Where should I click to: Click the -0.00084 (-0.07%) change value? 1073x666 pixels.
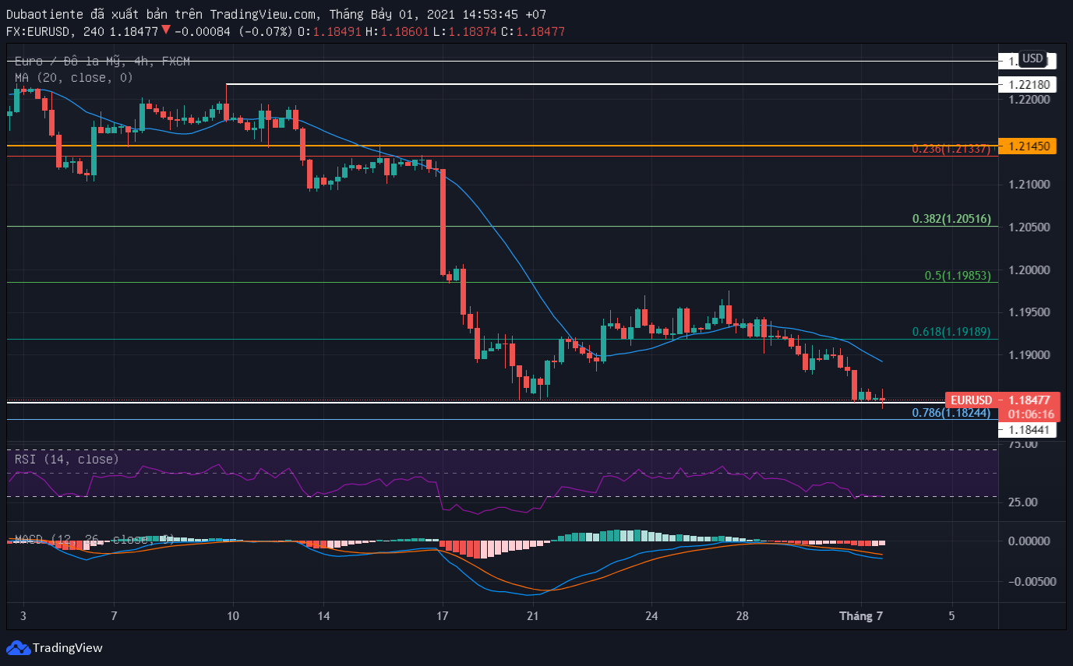(x=234, y=31)
